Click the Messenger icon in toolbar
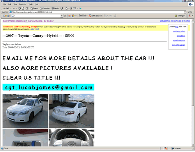Image resolution: width=195 pixels, height=152 pixels. coord(80,8)
